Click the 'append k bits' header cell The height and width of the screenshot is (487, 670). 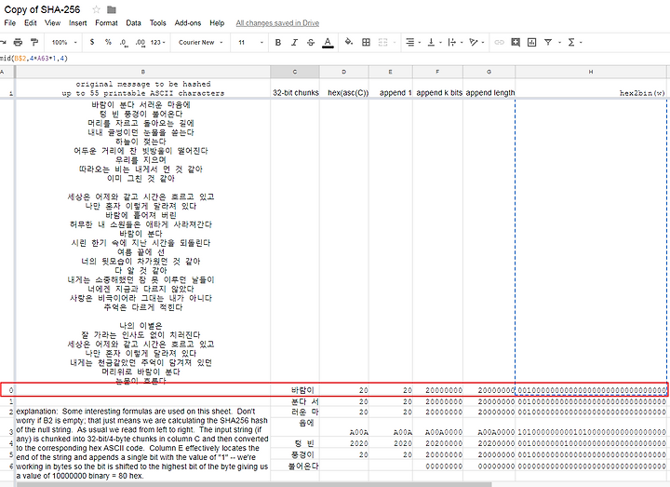pos(439,88)
